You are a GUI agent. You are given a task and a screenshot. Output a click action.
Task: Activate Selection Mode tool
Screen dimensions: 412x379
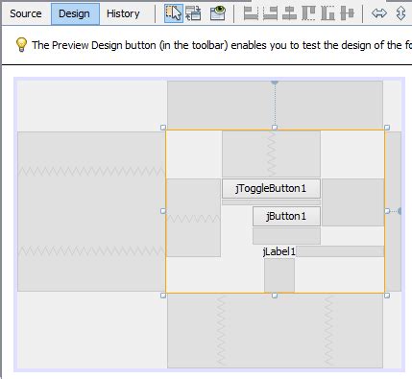174,13
